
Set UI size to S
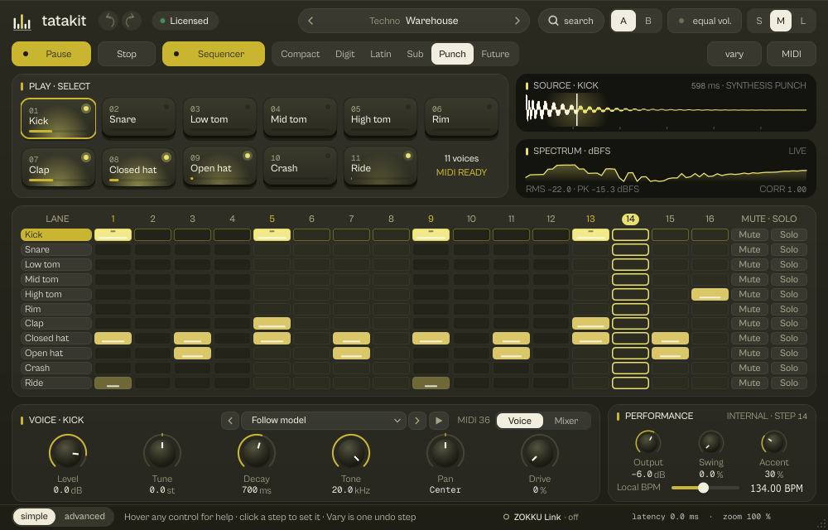coord(758,21)
